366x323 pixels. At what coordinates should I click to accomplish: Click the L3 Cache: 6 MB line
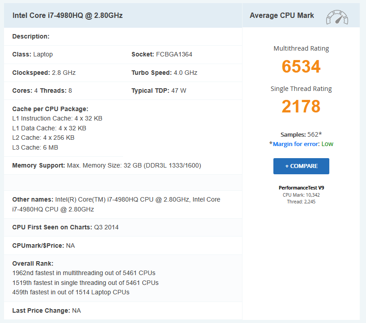click(x=35, y=147)
